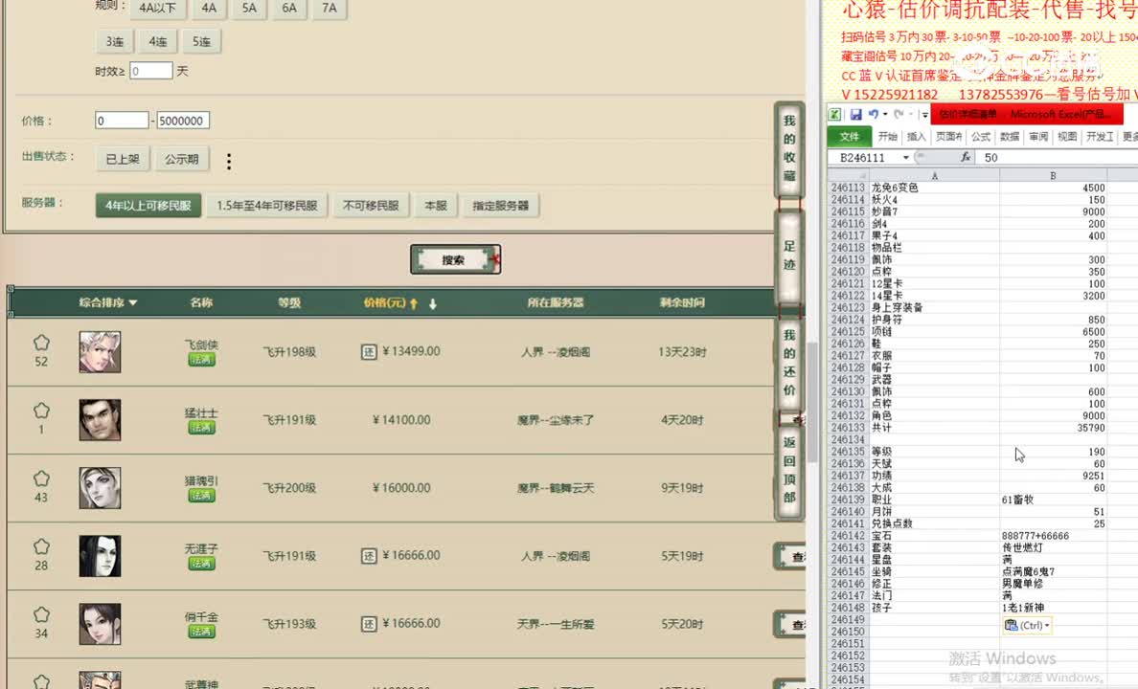Image resolution: width=1138 pixels, height=689 pixels.
Task: Toggle the 4A rule filter
Action: (x=209, y=8)
